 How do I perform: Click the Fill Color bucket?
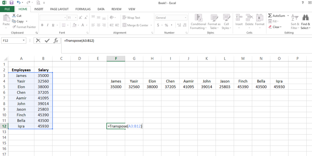[x=75, y=25]
